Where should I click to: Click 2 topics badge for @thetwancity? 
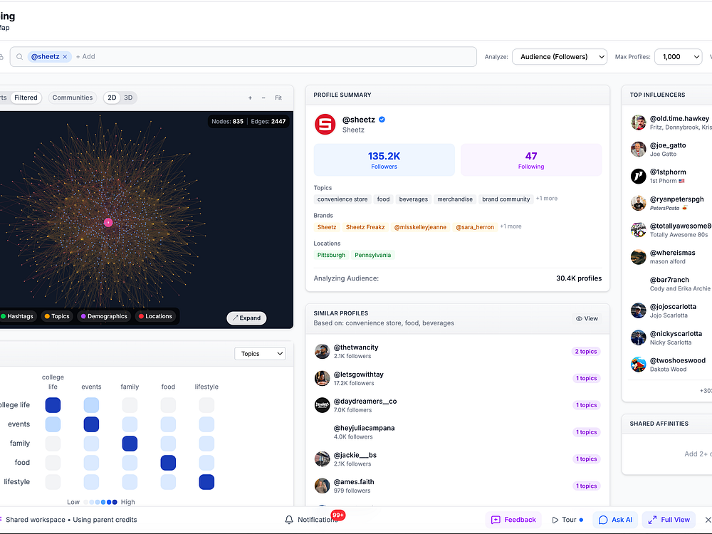coord(586,352)
